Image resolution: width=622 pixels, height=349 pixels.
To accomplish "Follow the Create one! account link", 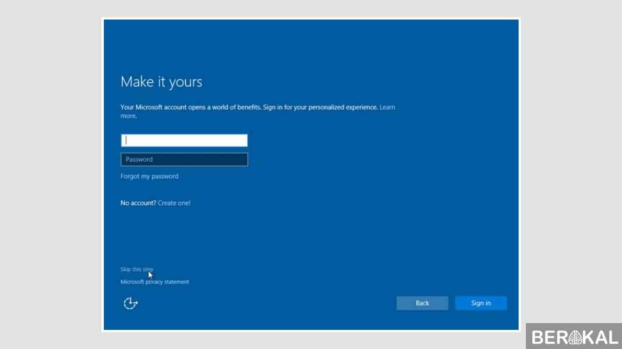I will tap(174, 203).
